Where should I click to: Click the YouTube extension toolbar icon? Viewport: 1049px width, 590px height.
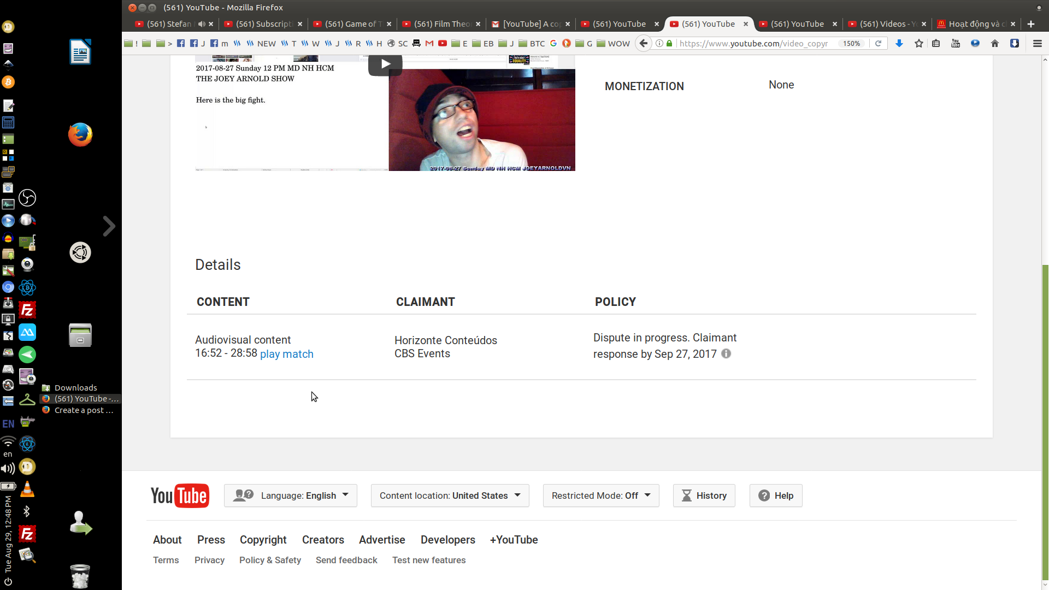(x=956, y=43)
